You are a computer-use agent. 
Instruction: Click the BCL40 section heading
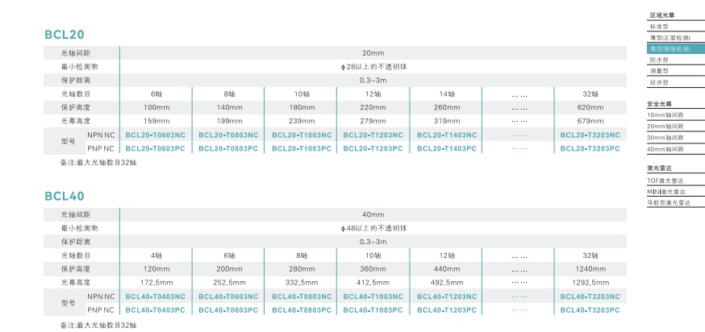[x=65, y=196]
